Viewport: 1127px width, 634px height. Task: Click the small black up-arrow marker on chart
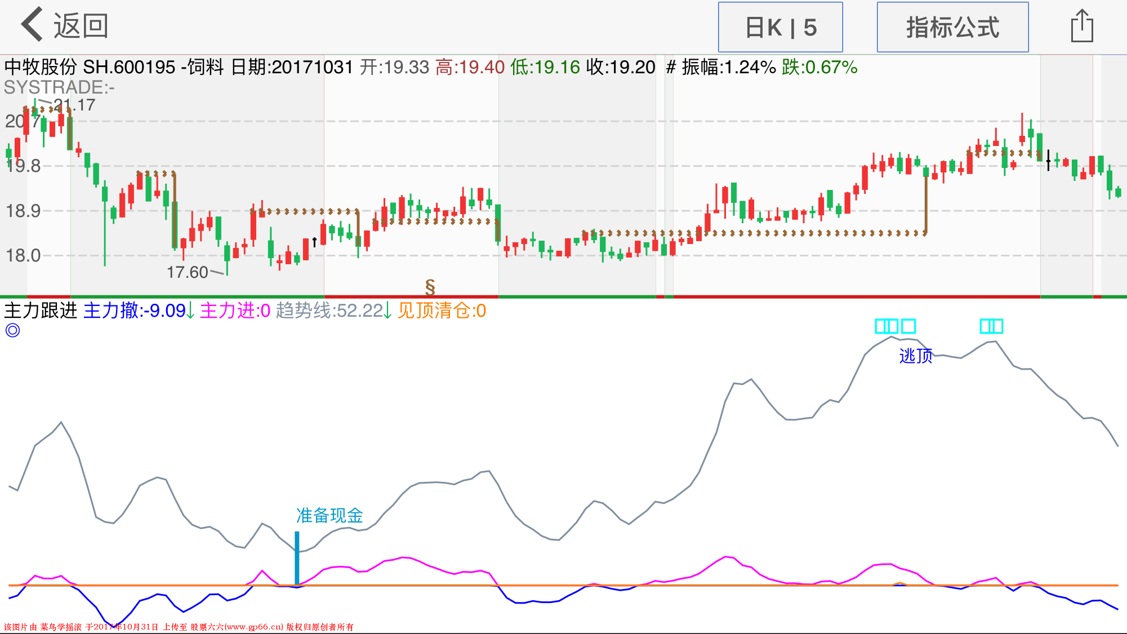[314, 242]
